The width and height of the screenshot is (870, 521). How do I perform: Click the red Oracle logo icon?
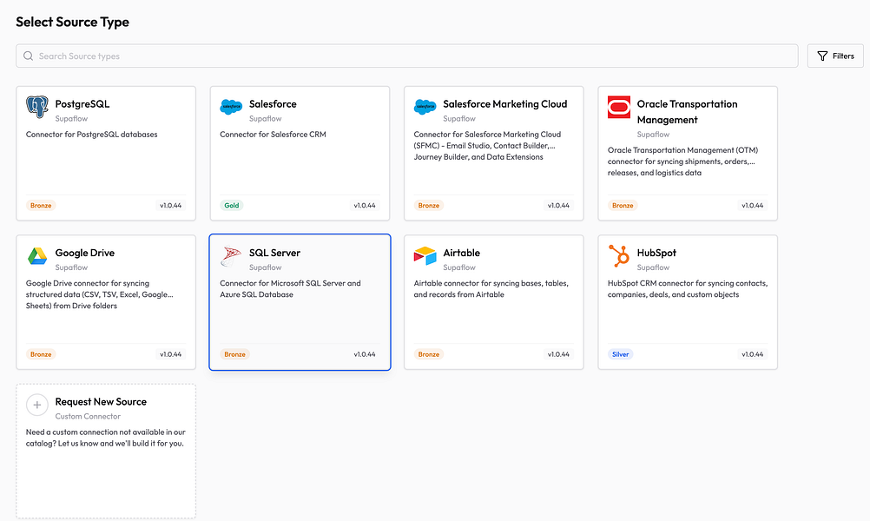point(619,107)
